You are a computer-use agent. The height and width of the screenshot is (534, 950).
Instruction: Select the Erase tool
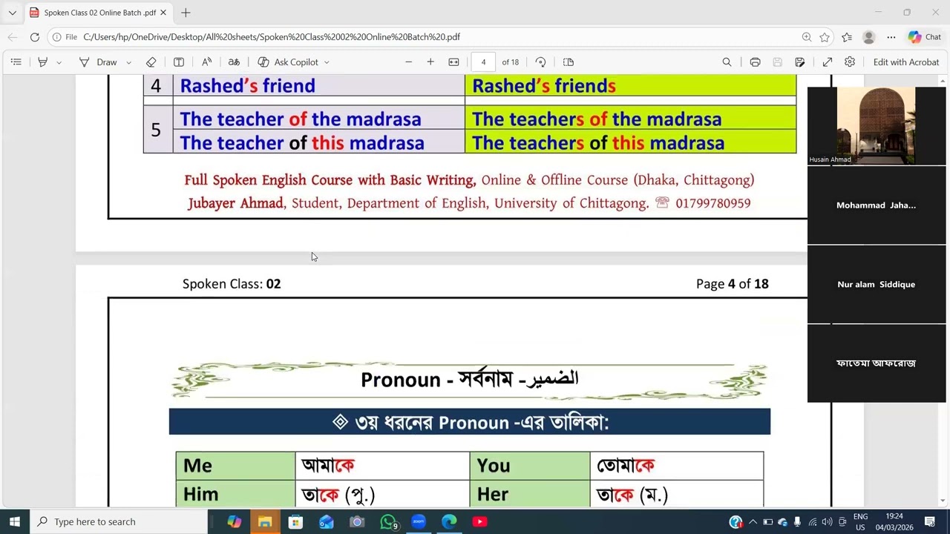click(x=151, y=62)
